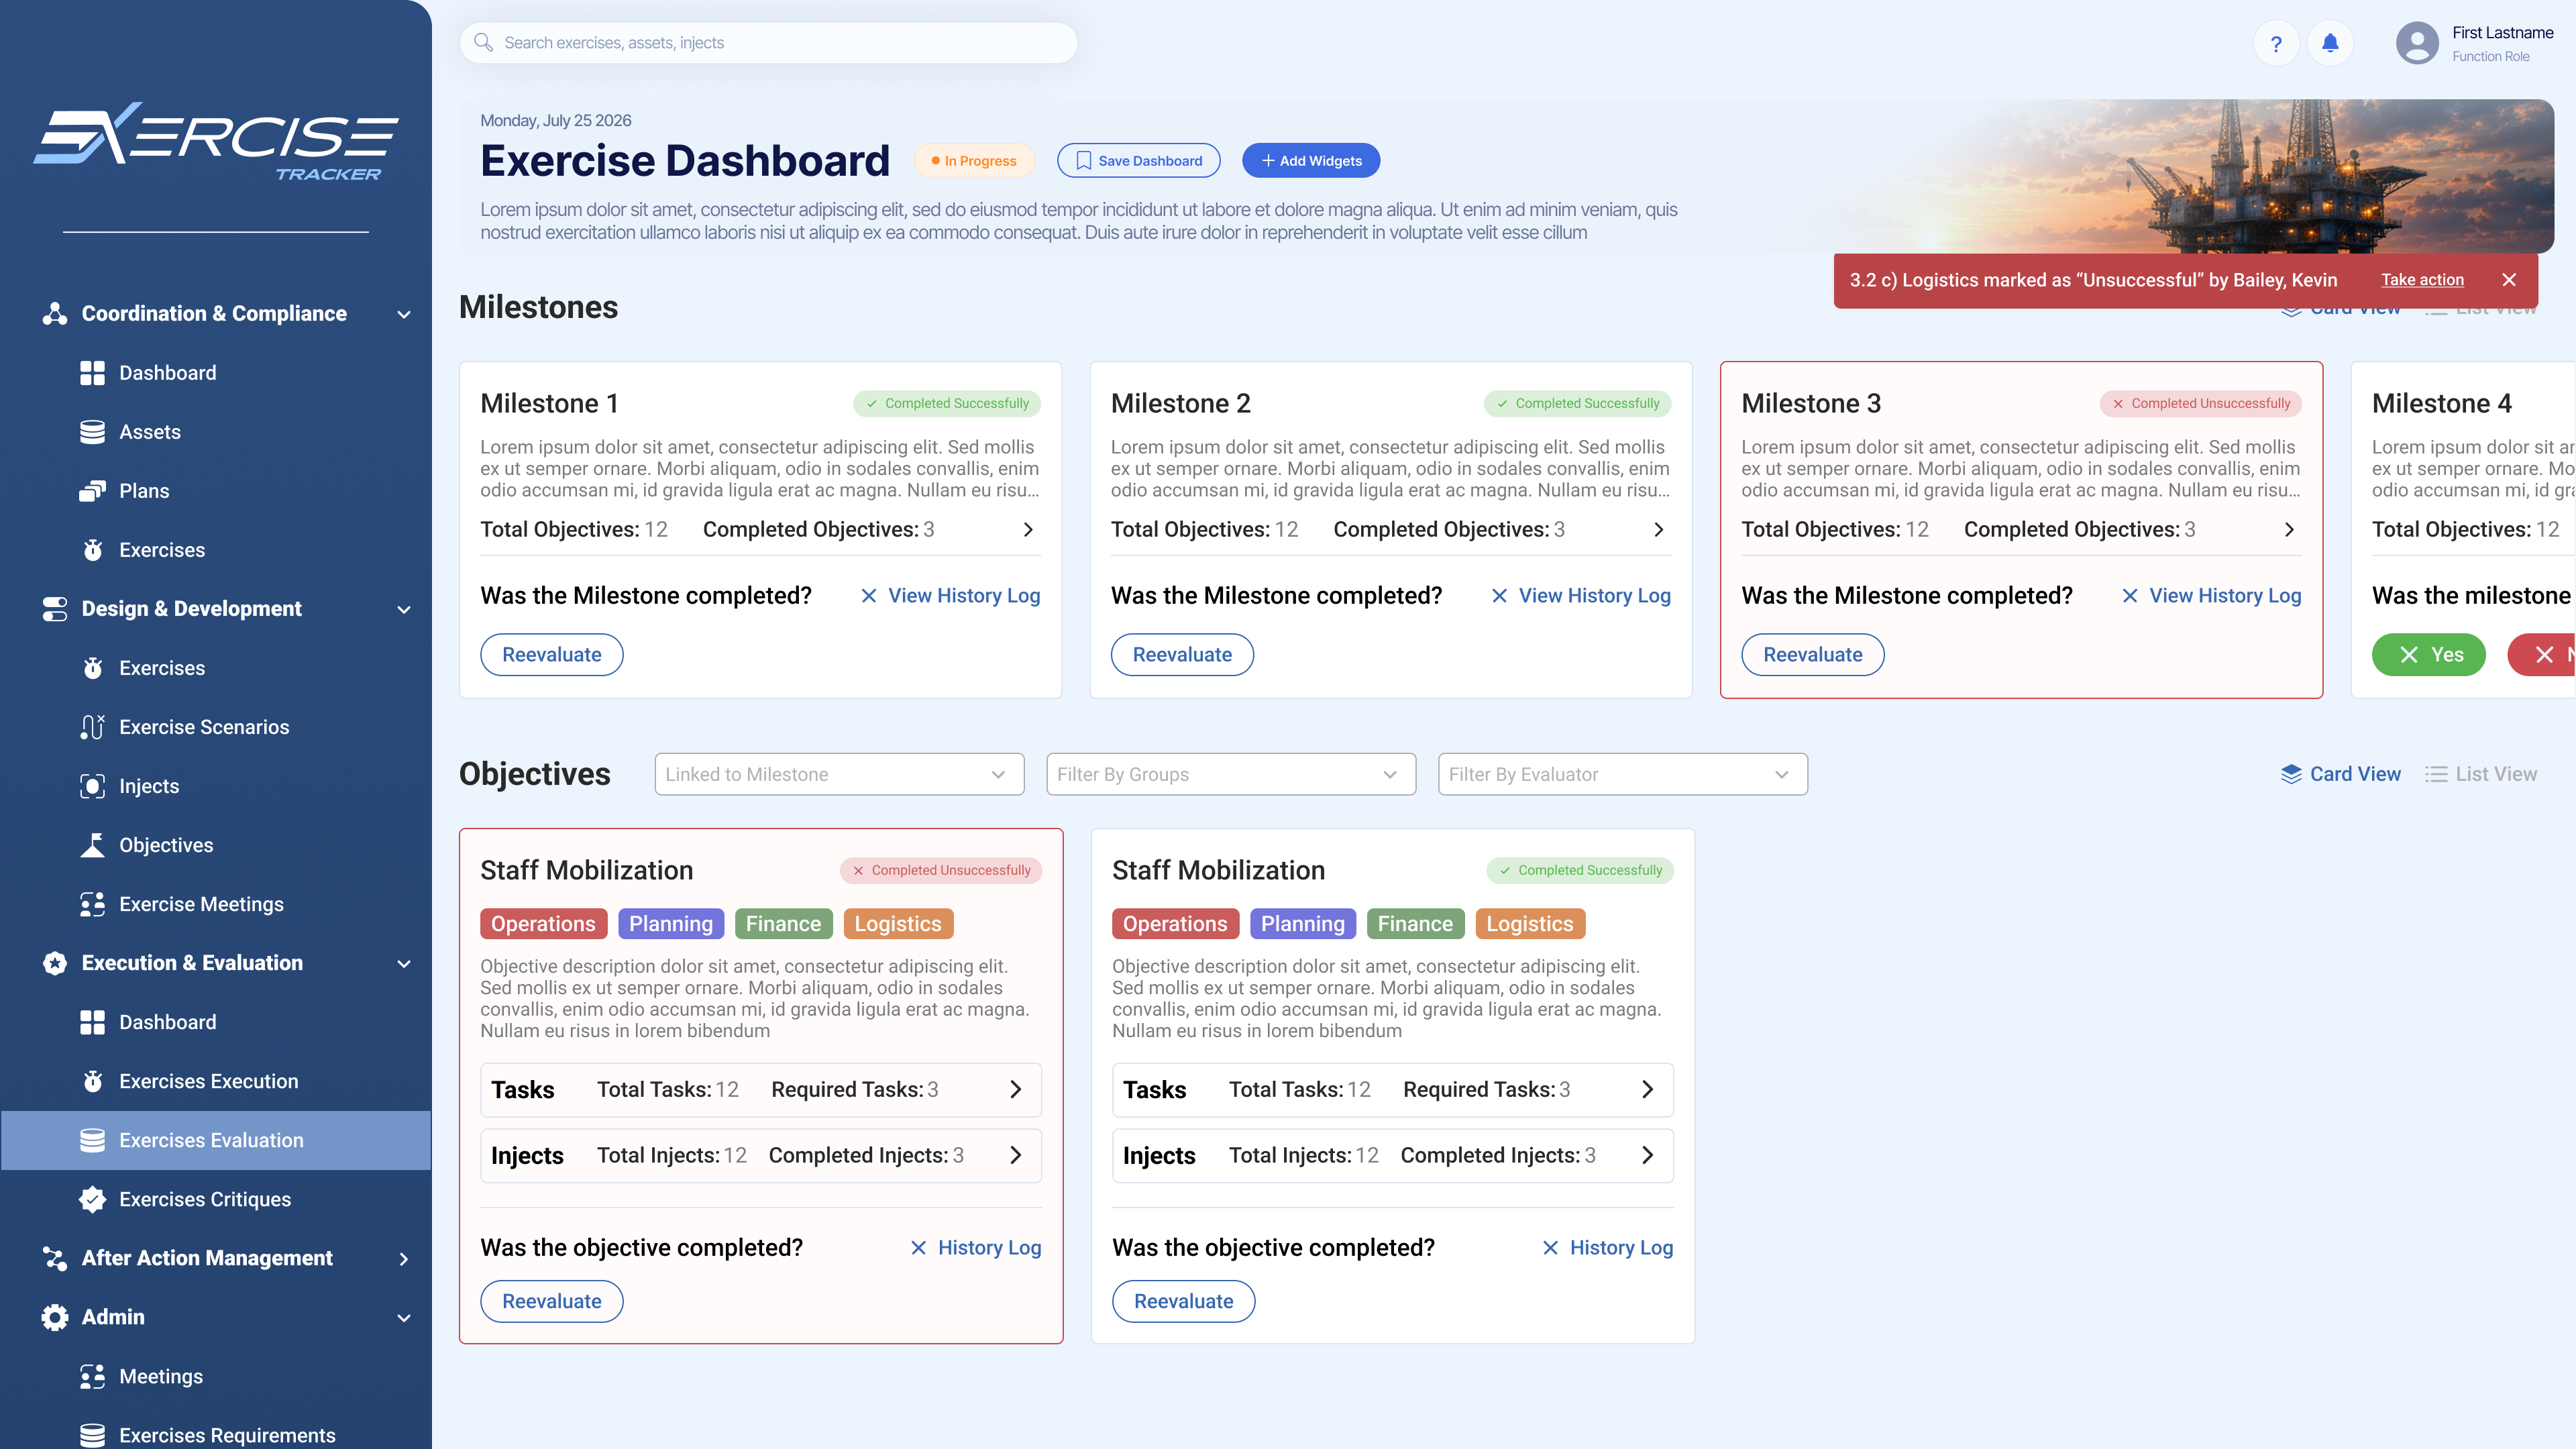Click the Admin gear icon
The height and width of the screenshot is (1449, 2576).
pos(55,1317)
